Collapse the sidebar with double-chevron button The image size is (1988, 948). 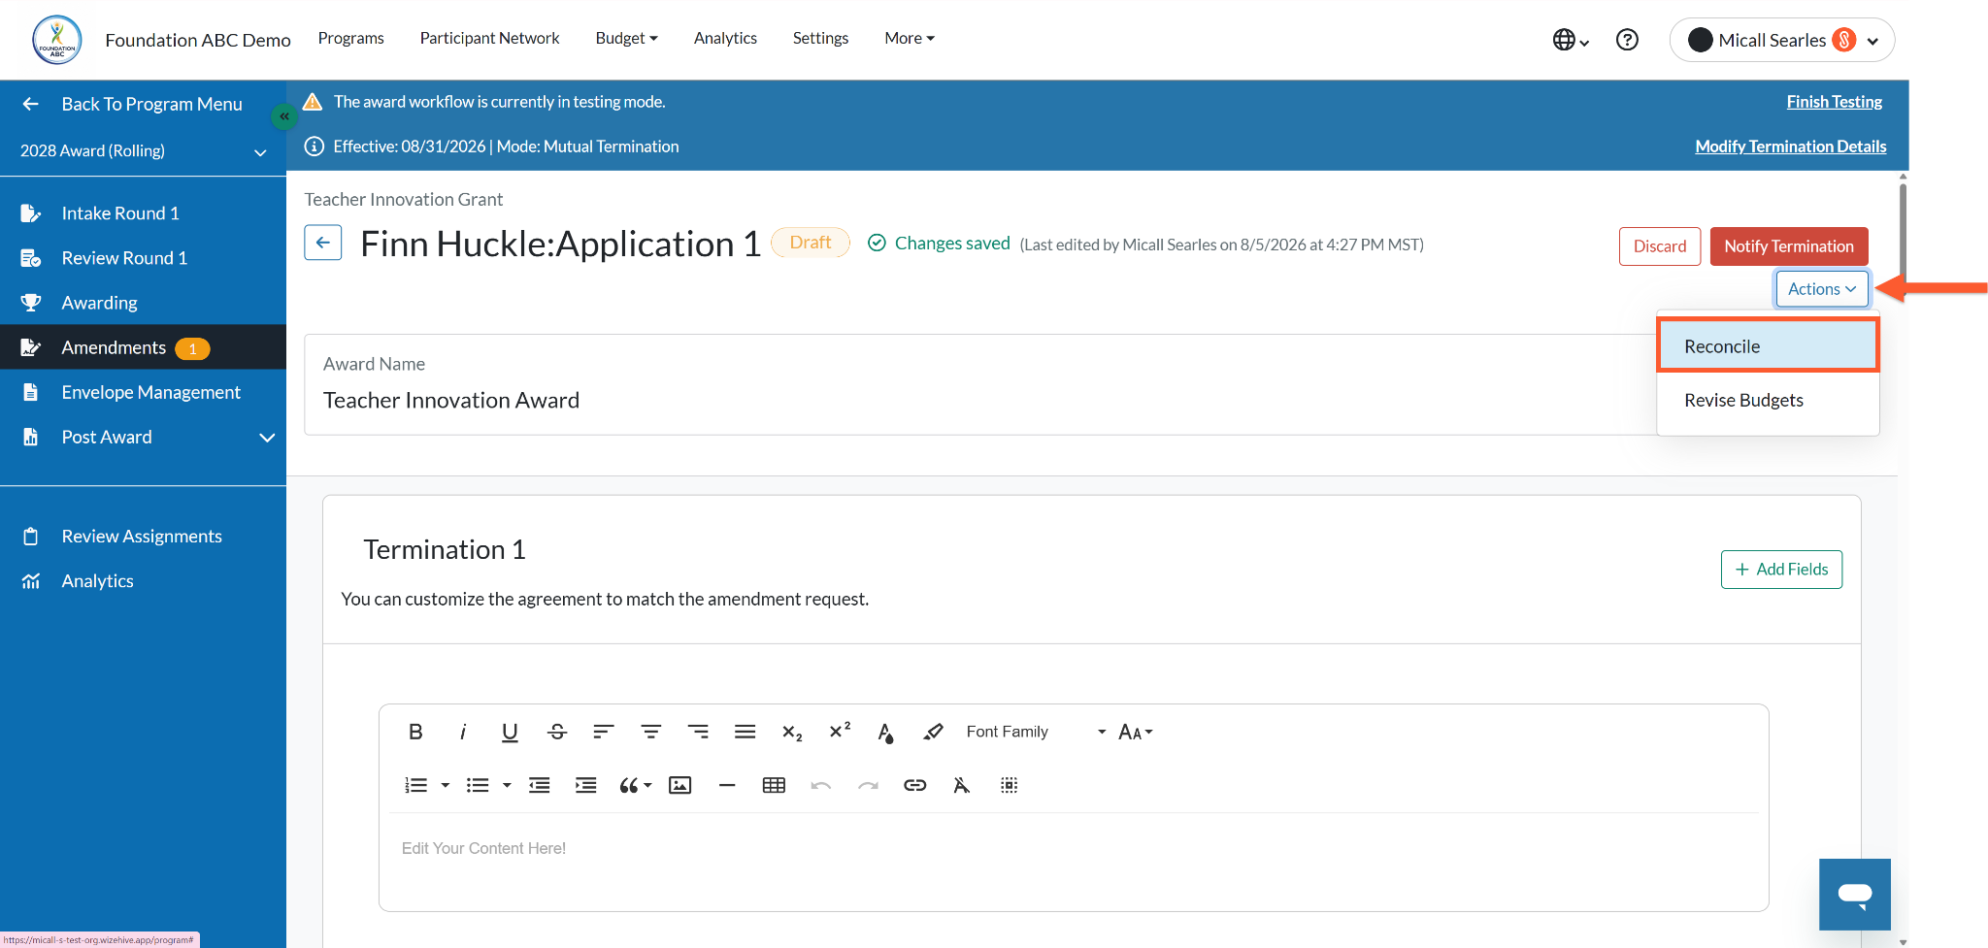[x=283, y=116]
